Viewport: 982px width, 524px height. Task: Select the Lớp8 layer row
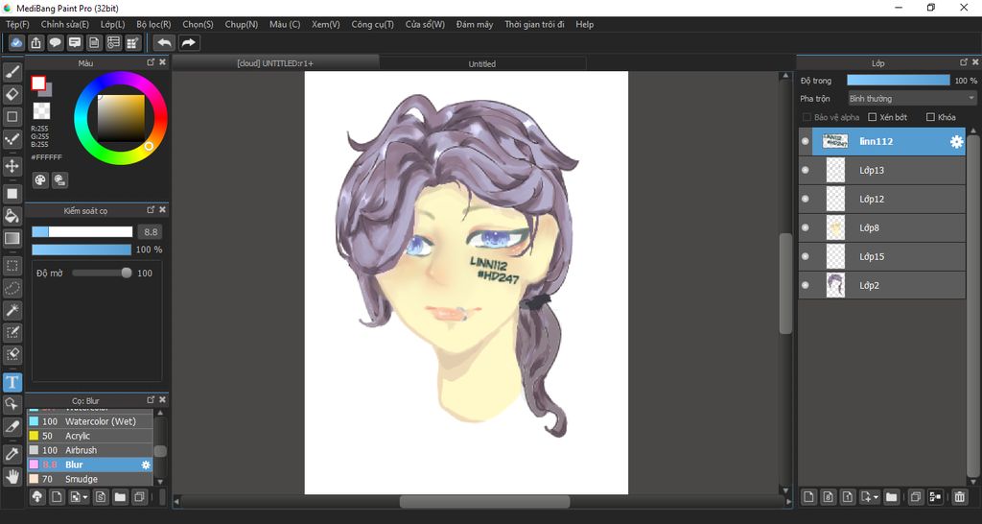tap(882, 227)
